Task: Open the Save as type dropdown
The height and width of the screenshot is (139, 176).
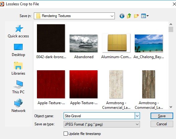Action: 102,124
